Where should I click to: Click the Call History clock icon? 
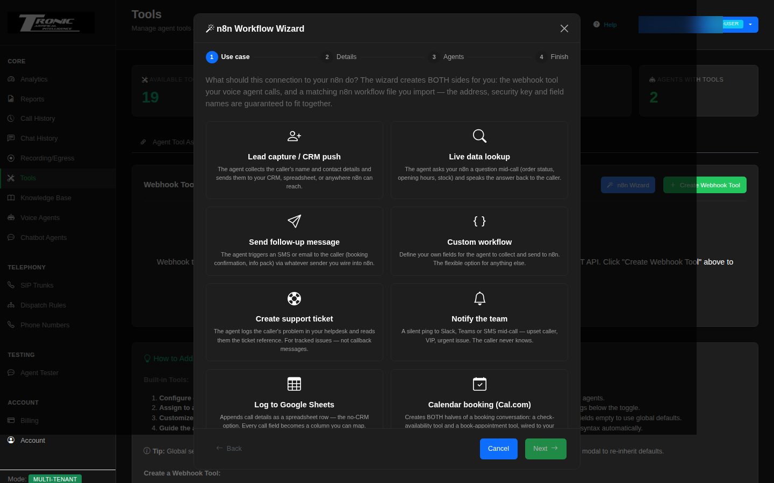click(11, 118)
